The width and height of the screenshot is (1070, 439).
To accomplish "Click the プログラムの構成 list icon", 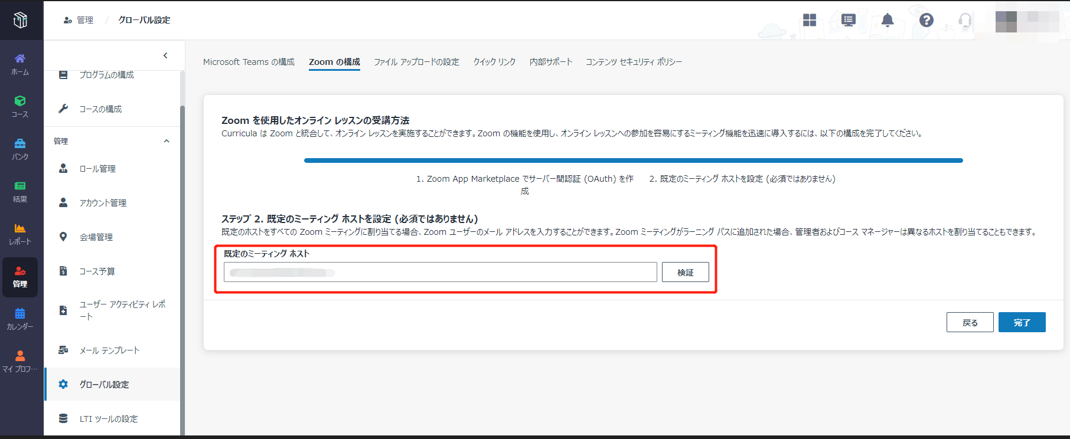I will [63, 75].
